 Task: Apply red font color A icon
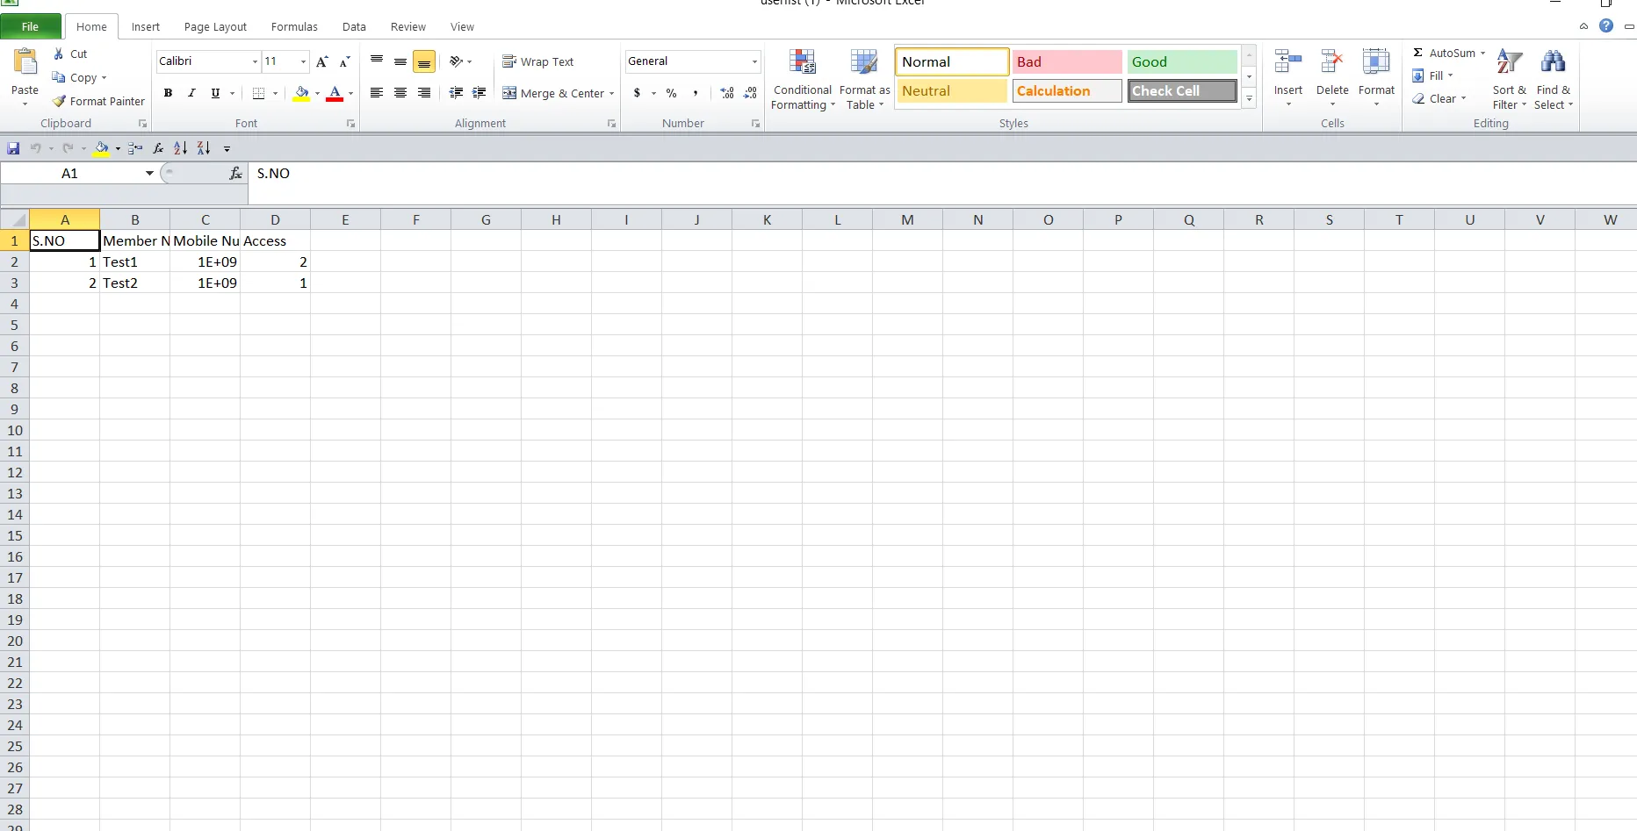(335, 93)
